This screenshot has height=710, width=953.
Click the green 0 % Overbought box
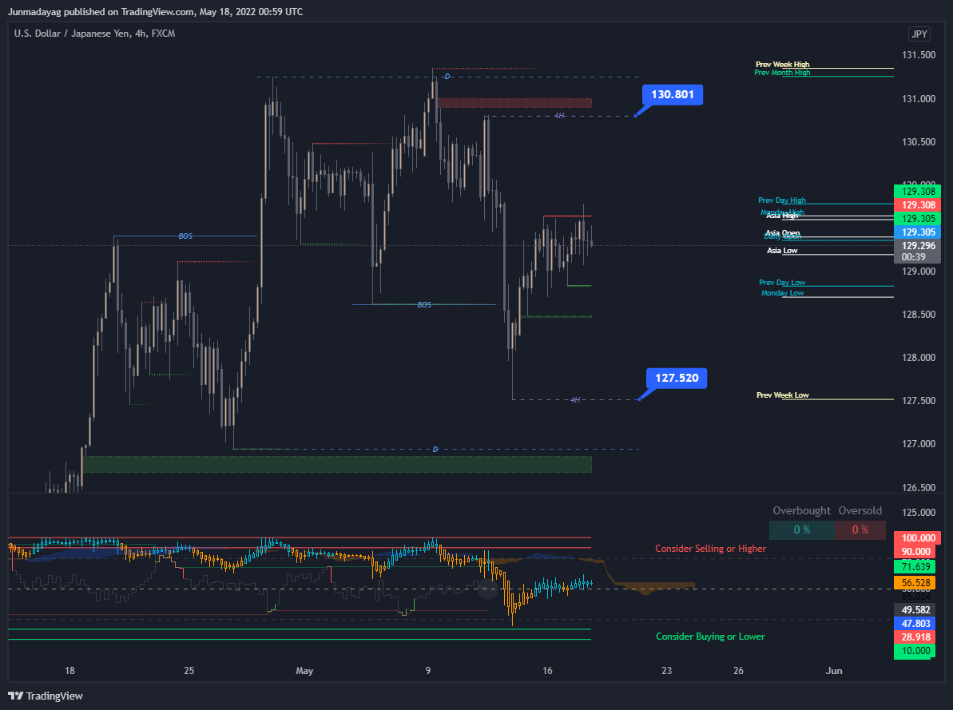pos(802,530)
